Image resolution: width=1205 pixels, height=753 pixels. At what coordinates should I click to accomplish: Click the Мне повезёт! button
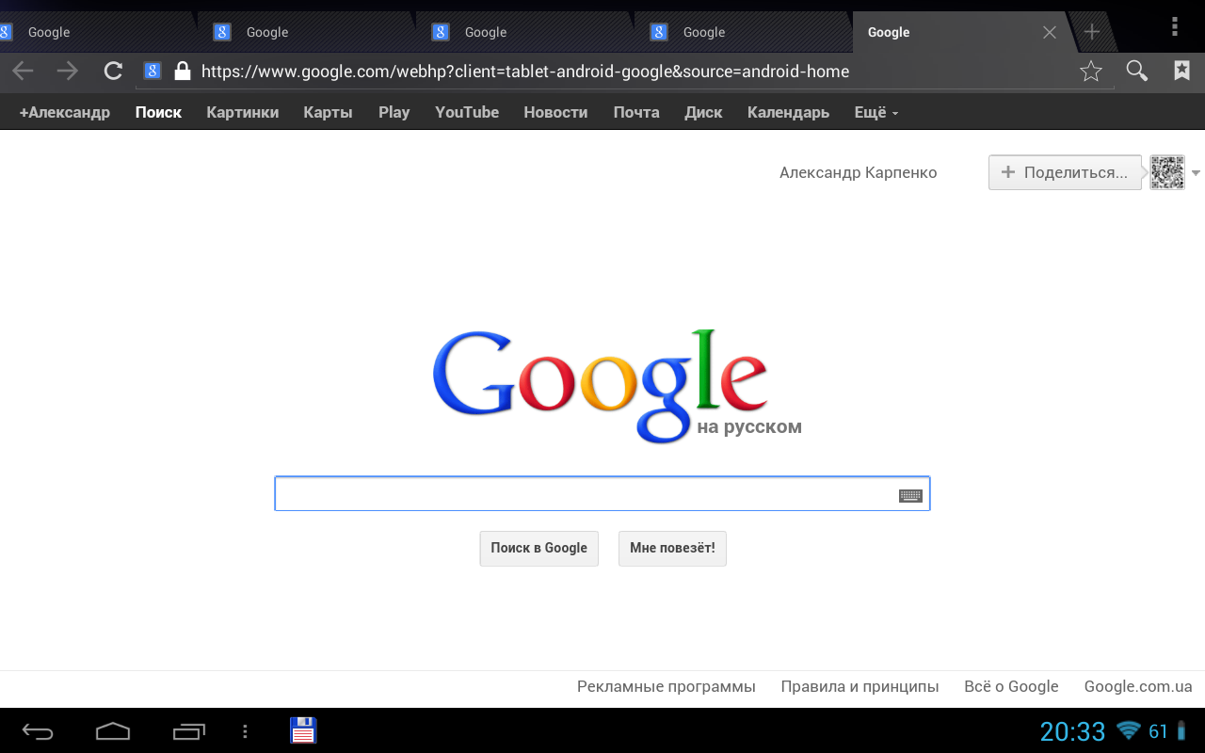point(672,548)
